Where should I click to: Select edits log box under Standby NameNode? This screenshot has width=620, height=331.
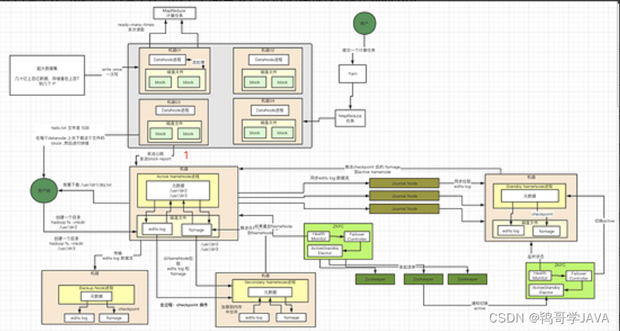511,231
